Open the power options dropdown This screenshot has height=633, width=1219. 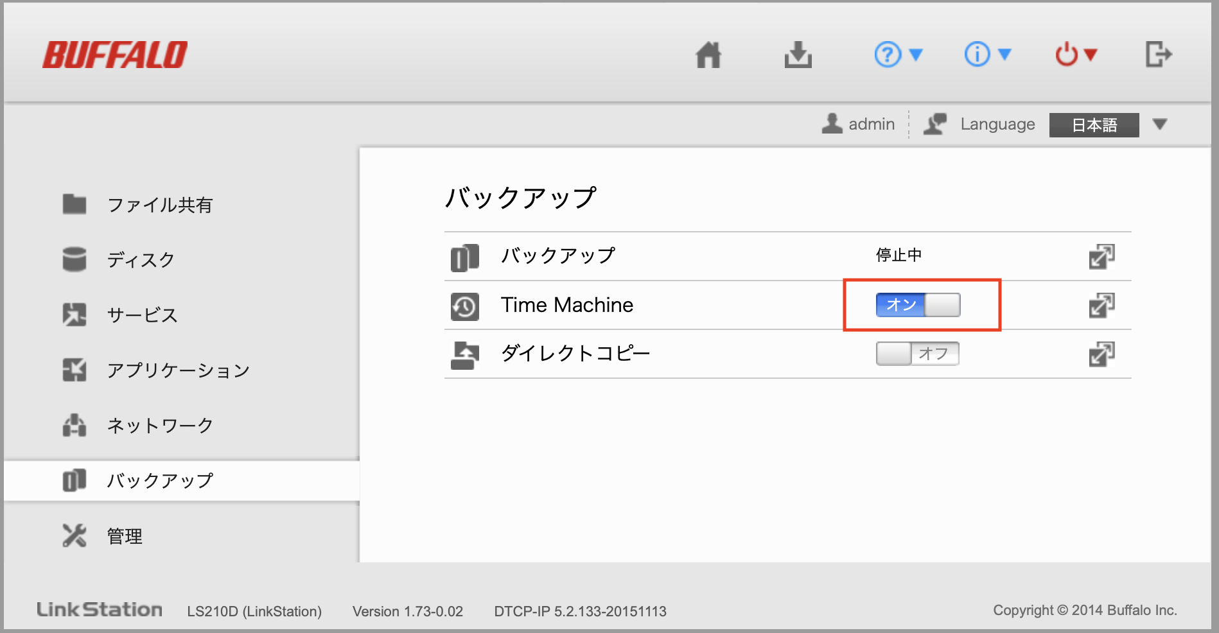(x=1076, y=55)
